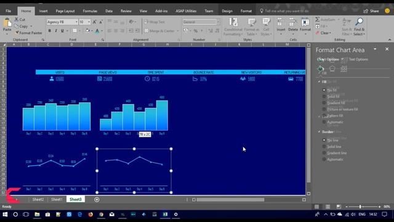The width and height of the screenshot is (394, 222).
Task: Select the Solid line radio button
Action: pyautogui.click(x=324, y=147)
